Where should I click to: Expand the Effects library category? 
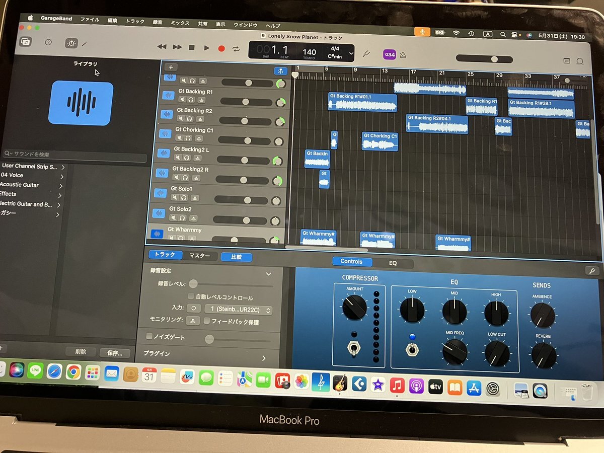tap(60, 195)
